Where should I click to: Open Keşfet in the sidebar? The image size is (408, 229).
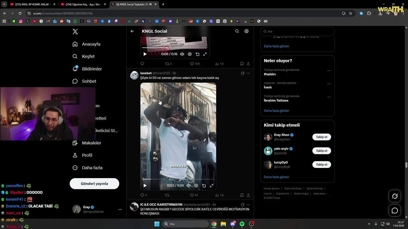[84, 56]
